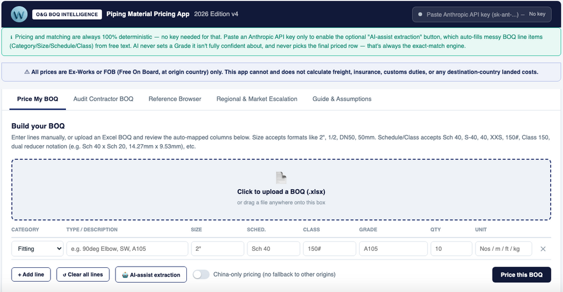This screenshot has width=563, height=292.
Task: Click the 'No key' status label
Action: [537, 14]
